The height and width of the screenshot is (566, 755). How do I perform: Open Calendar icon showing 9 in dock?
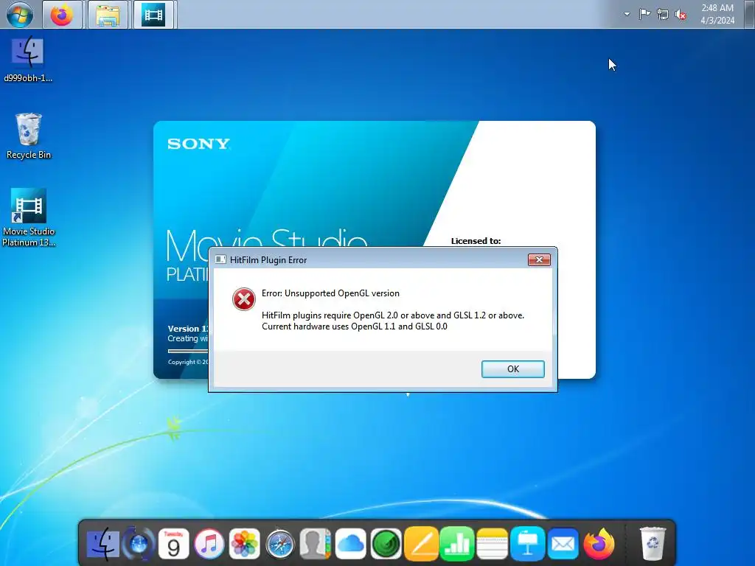point(173,545)
